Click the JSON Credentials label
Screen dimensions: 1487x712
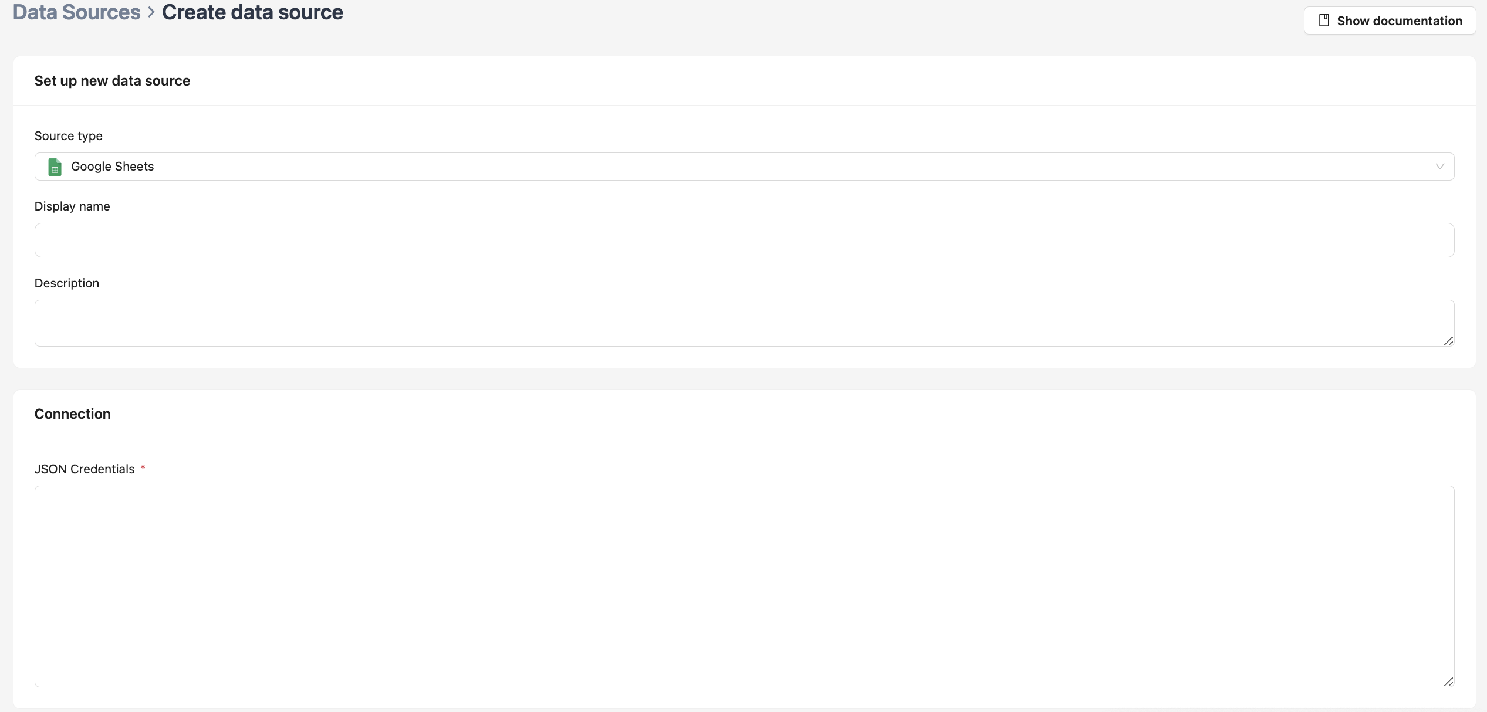pyautogui.click(x=85, y=468)
